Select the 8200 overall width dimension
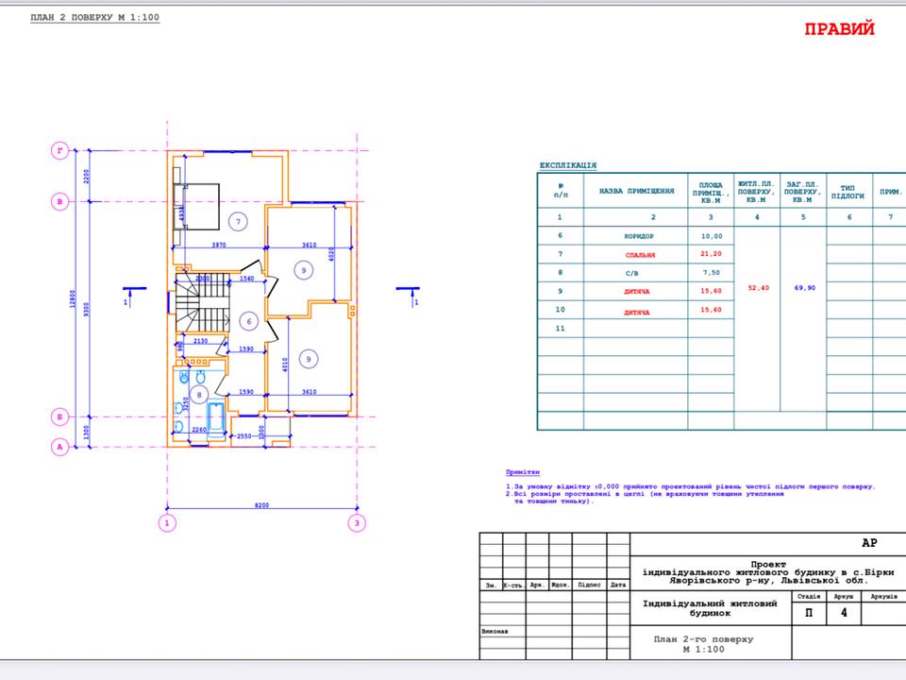This screenshot has height=680, width=906. point(261,506)
